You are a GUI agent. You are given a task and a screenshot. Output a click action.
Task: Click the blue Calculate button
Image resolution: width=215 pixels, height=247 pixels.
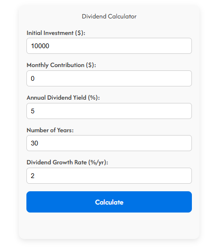pyautogui.click(x=109, y=202)
